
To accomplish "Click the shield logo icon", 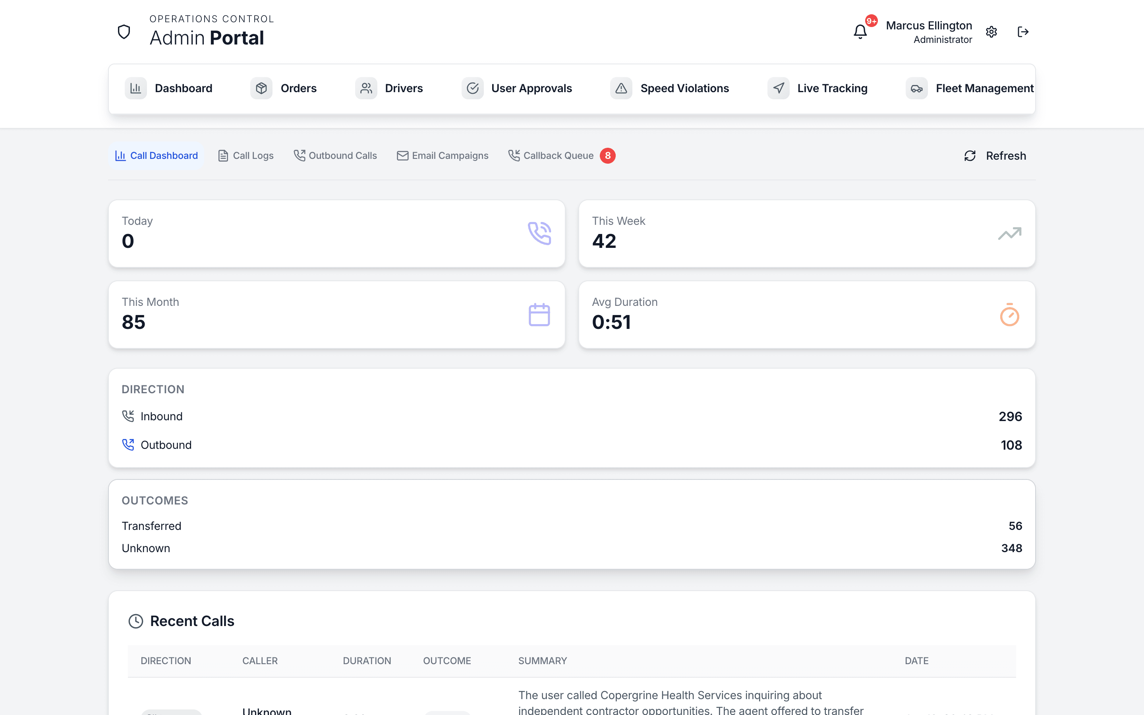I will click(x=124, y=32).
